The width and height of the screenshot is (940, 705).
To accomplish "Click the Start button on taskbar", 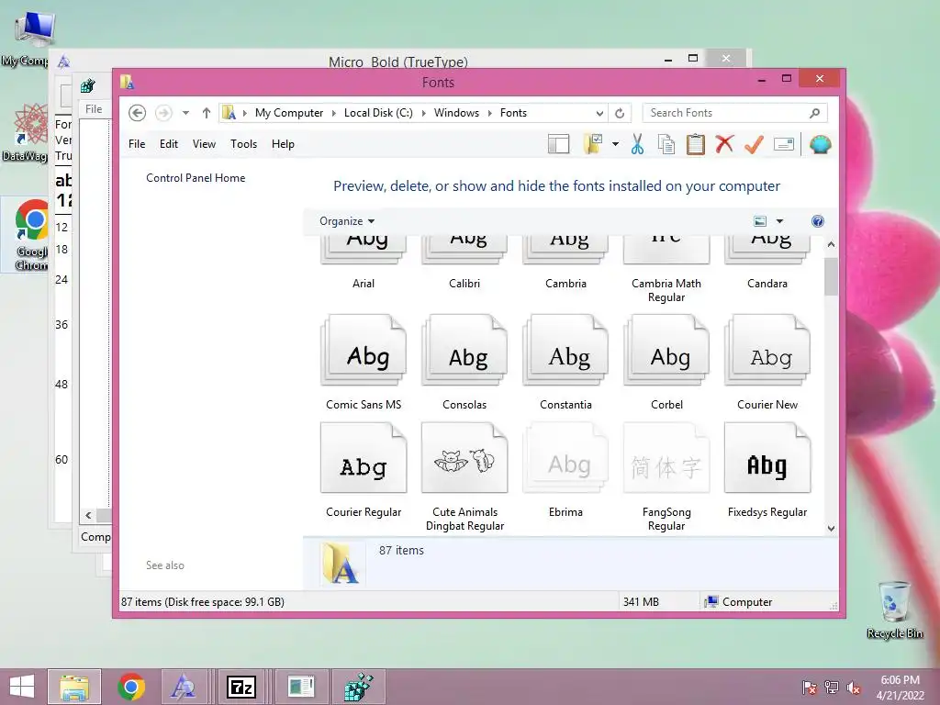I will tap(22, 687).
